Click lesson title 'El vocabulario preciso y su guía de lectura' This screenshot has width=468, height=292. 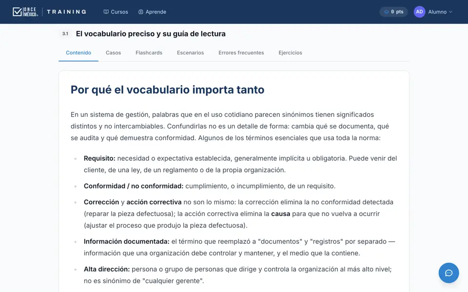click(x=151, y=34)
